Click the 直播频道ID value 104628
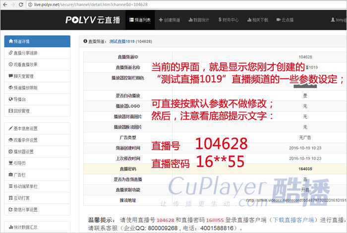This screenshot has height=233, width=347. tap(305, 57)
